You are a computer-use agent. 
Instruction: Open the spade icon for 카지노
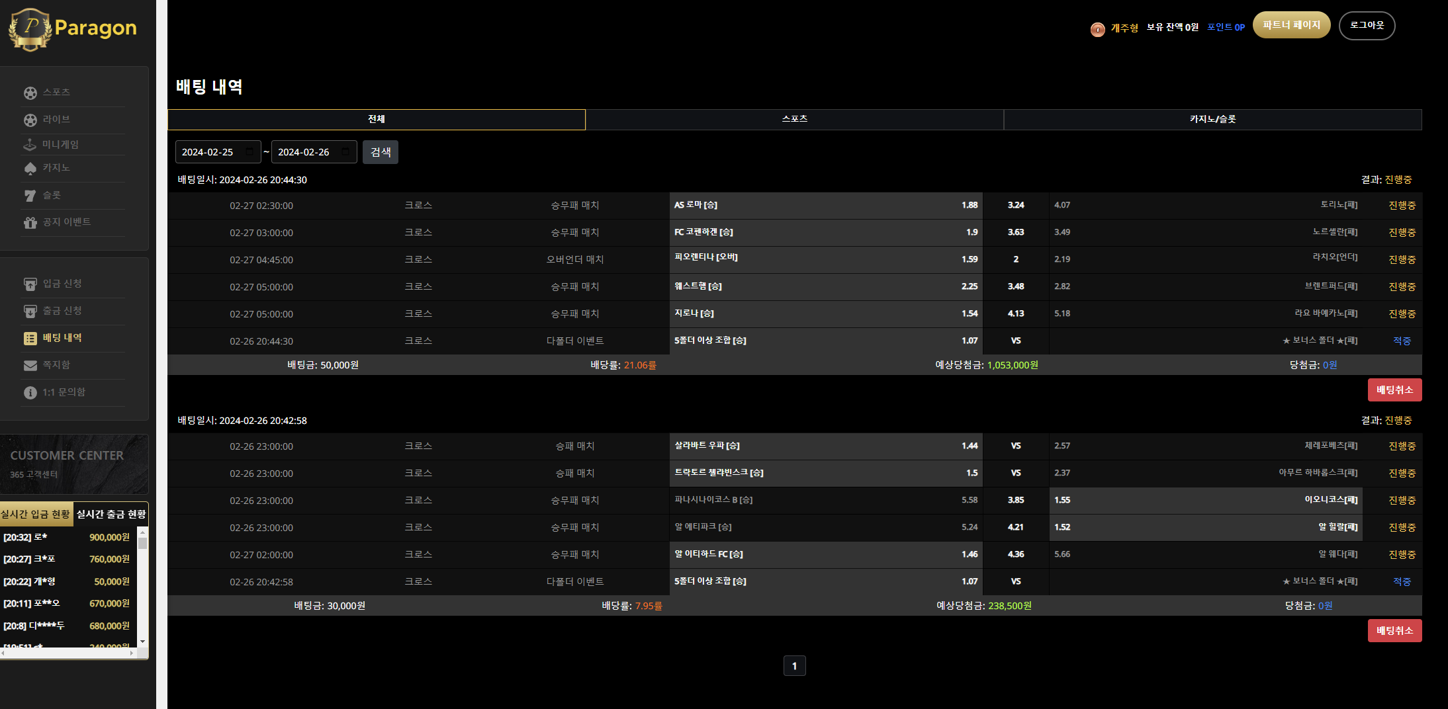(x=30, y=169)
